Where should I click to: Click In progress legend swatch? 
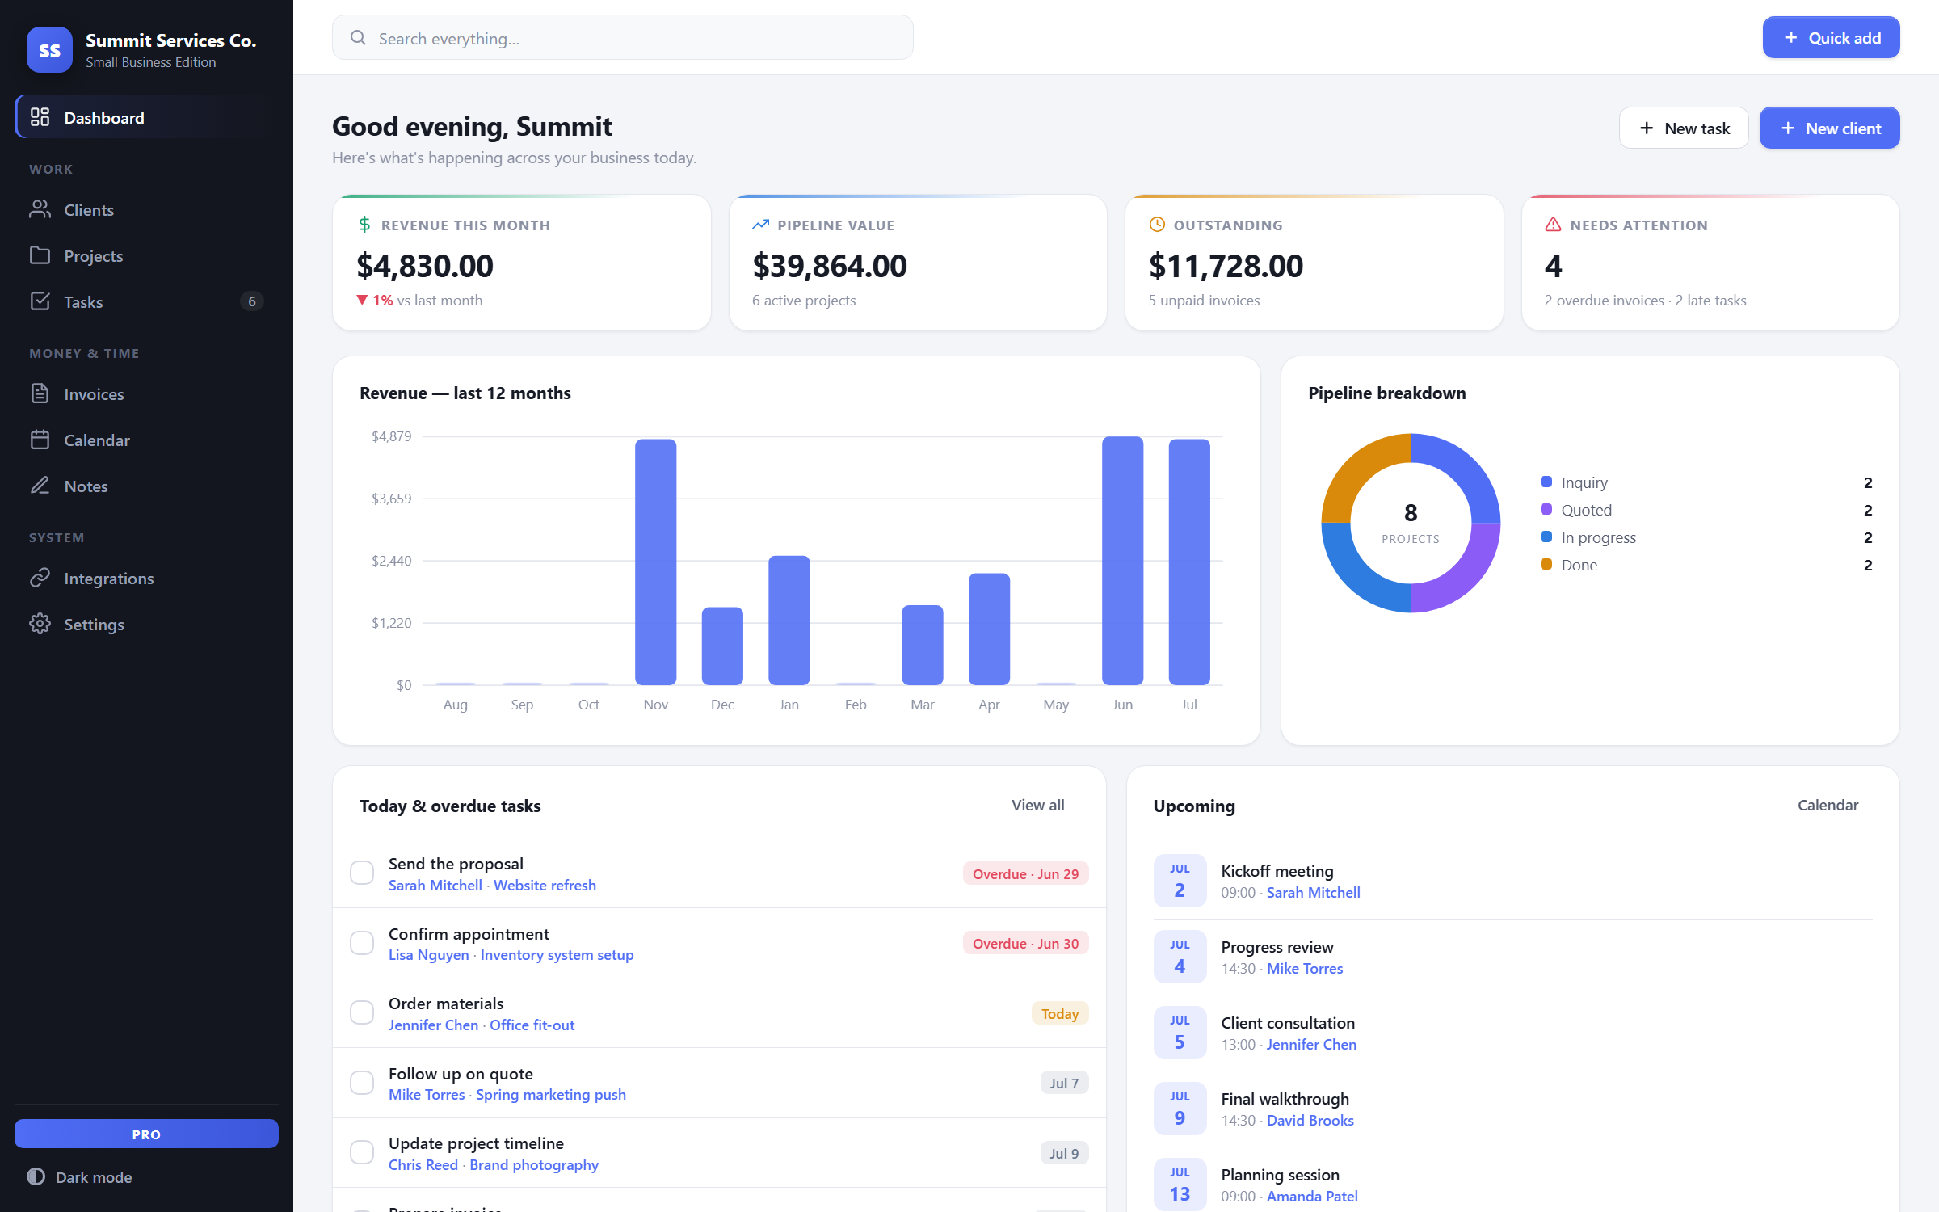pyautogui.click(x=1546, y=537)
